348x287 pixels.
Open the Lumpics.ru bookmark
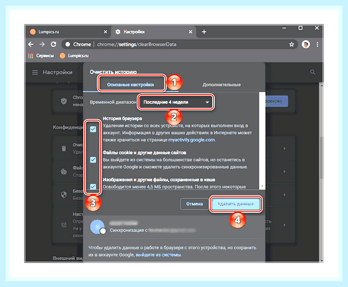point(74,55)
